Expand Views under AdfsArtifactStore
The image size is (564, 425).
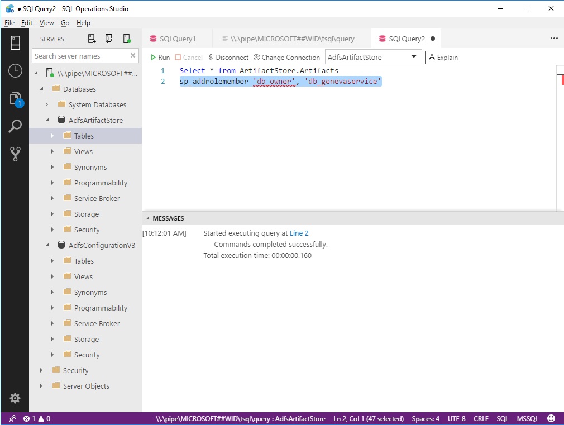(52, 151)
